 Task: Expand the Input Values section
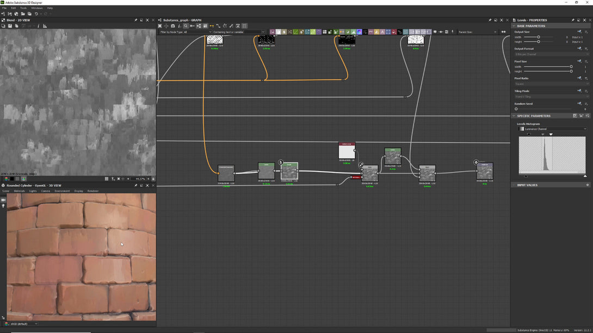tap(514, 185)
